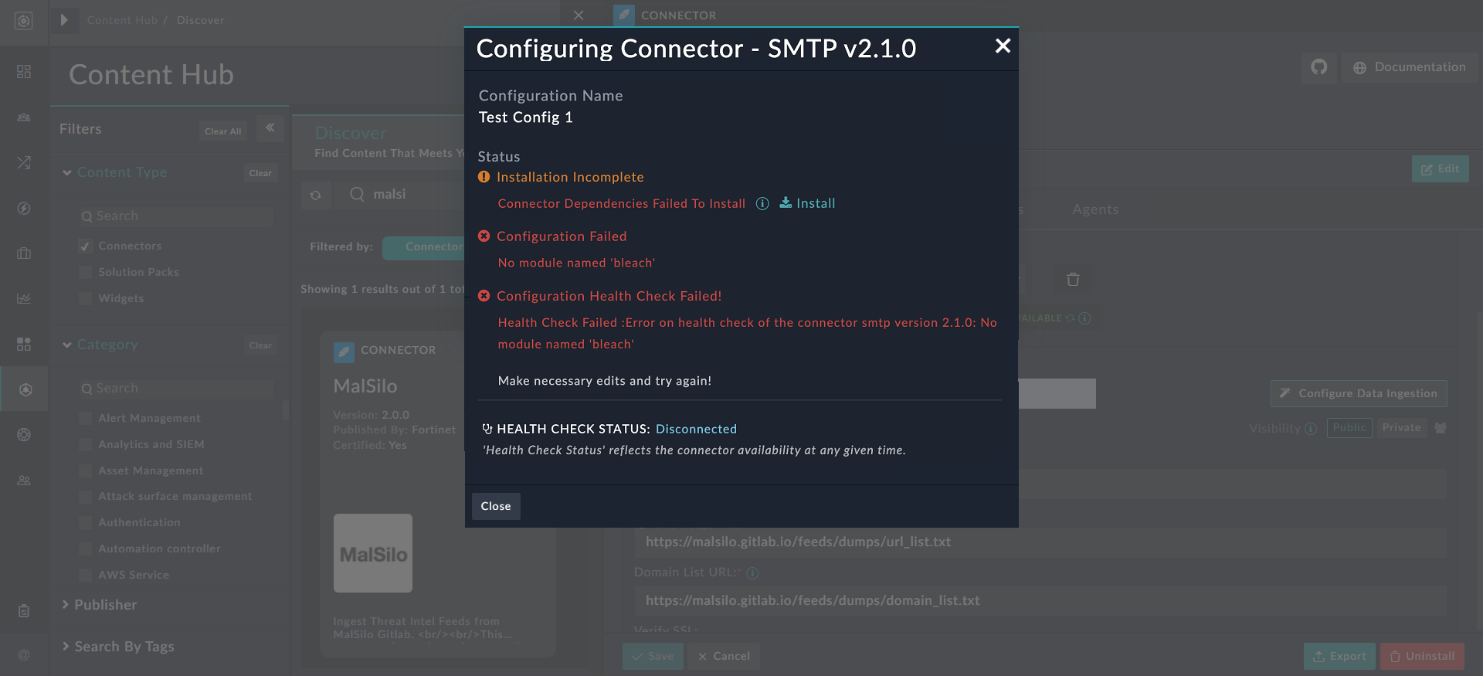
Task: Open the GitHub icon button
Action: pyautogui.click(x=1319, y=67)
